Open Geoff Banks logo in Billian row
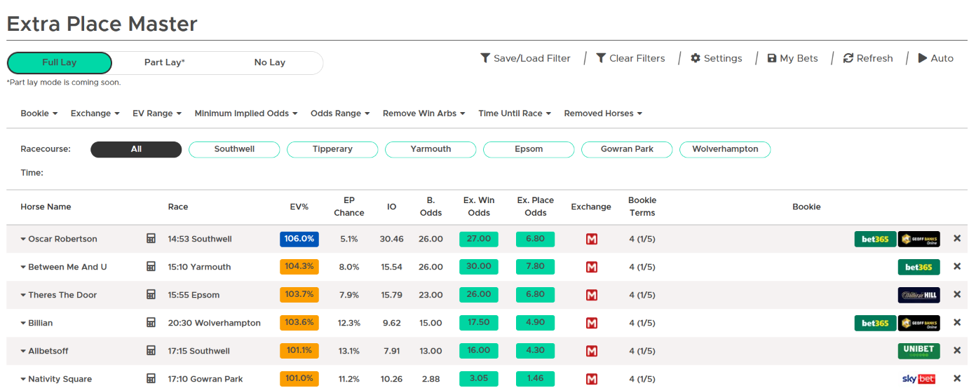976x388 pixels. tap(919, 323)
